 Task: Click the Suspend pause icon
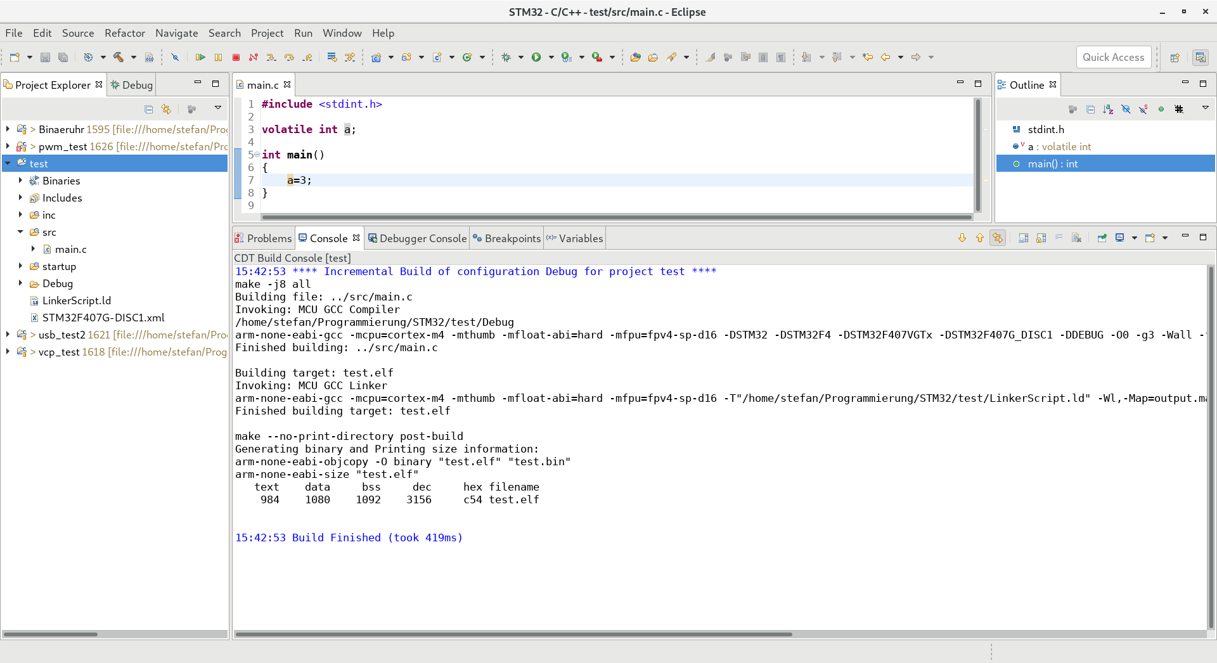[218, 57]
